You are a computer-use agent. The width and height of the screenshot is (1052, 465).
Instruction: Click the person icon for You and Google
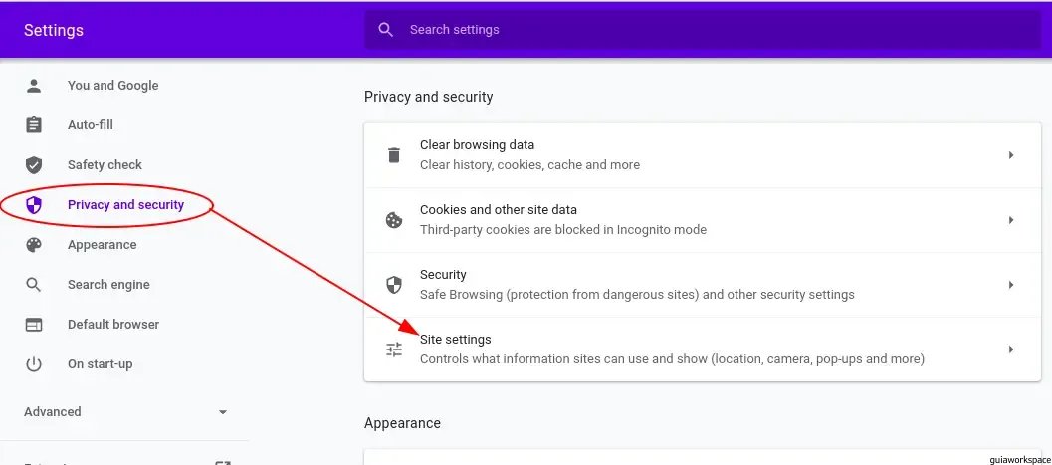coord(34,86)
